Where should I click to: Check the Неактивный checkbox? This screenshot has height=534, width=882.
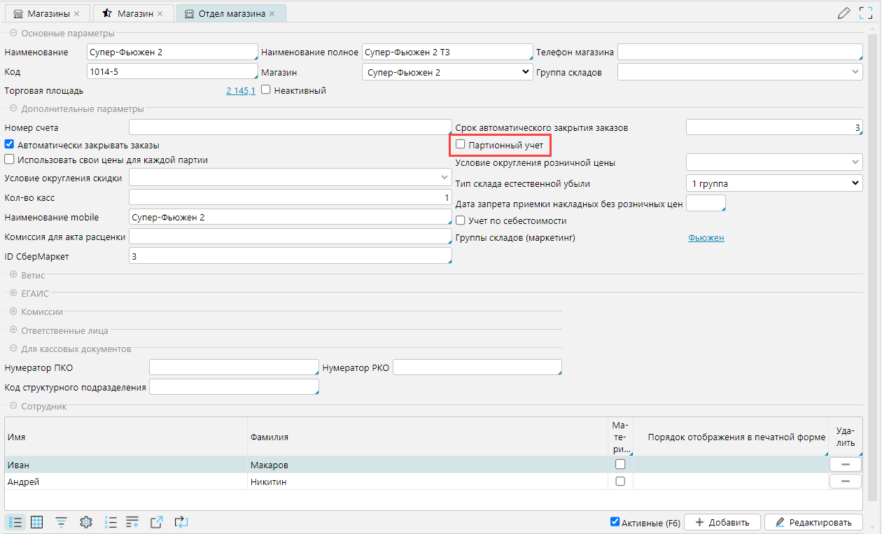[266, 90]
